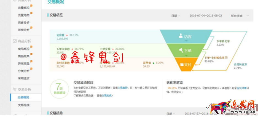This screenshot has width=258, height=117.
Task: Click the 下单 funnel tier
Action: [x=186, y=51]
